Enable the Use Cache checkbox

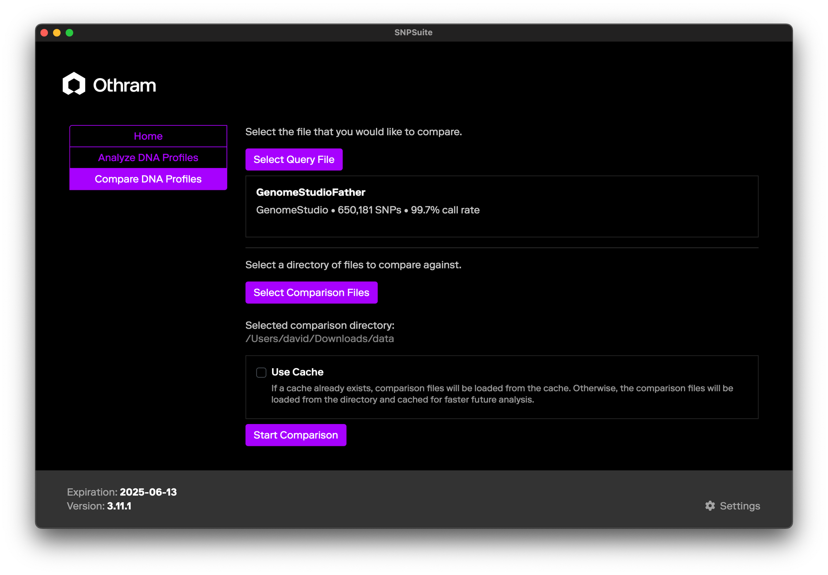pyautogui.click(x=261, y=372)
